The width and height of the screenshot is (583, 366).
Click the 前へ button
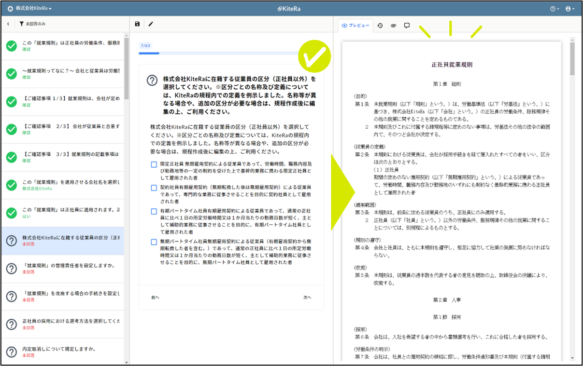155,298
